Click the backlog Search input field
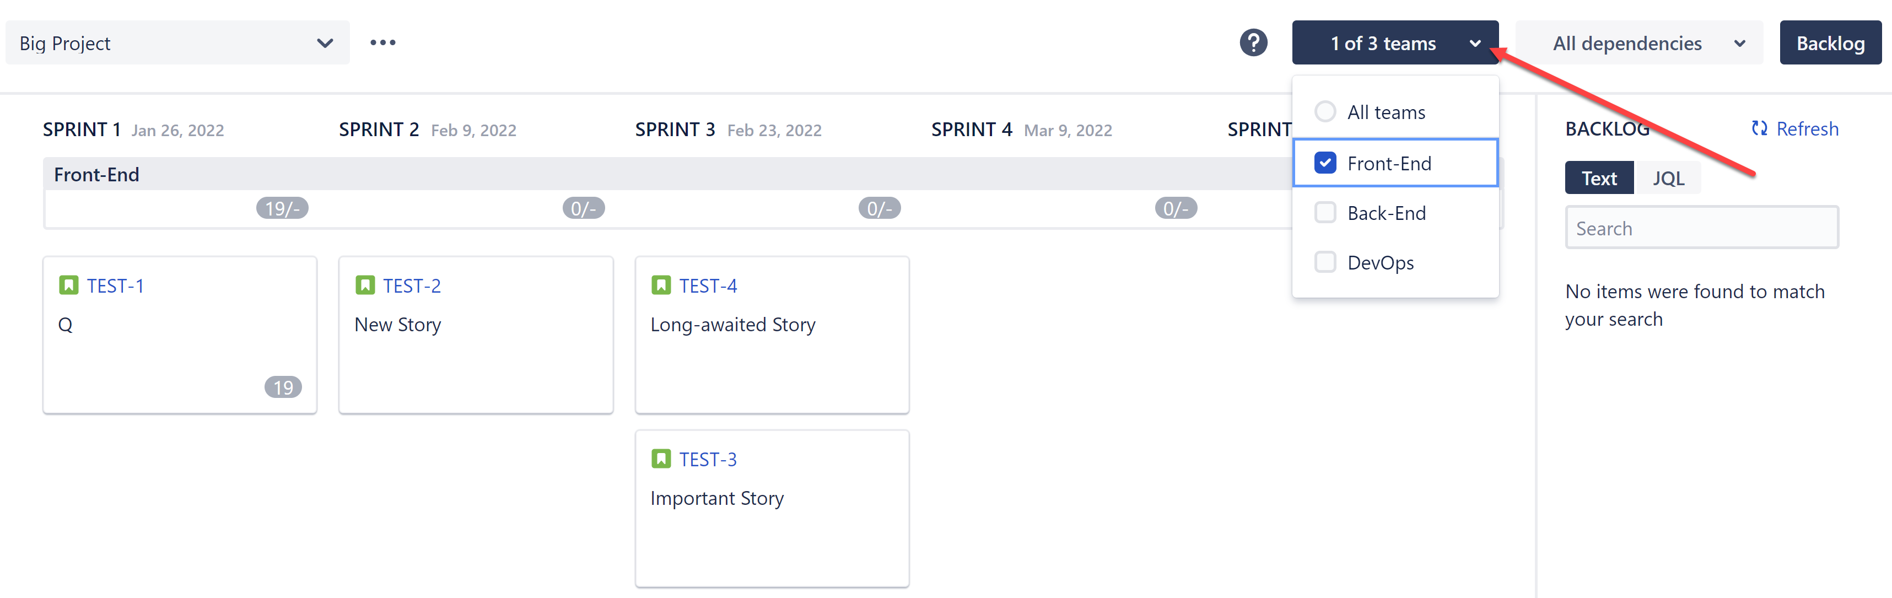 click(1701, 229)
